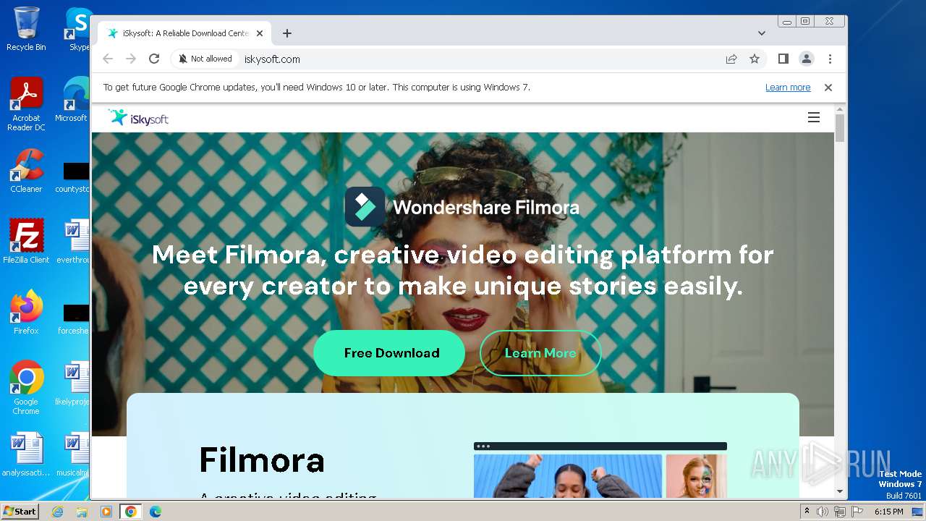The height and width of the screenshot is (521, 926).
Task: Reload the page in Chrome
Action: click(153, 59)
